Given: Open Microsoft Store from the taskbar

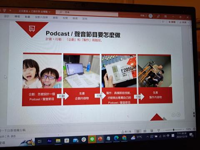Looking at the screenshot, I should pyautogui.click(x=67, y=140).
